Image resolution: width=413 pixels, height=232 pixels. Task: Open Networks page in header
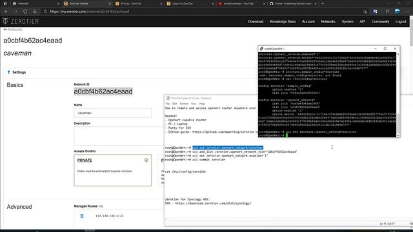[x=328, y=21]
